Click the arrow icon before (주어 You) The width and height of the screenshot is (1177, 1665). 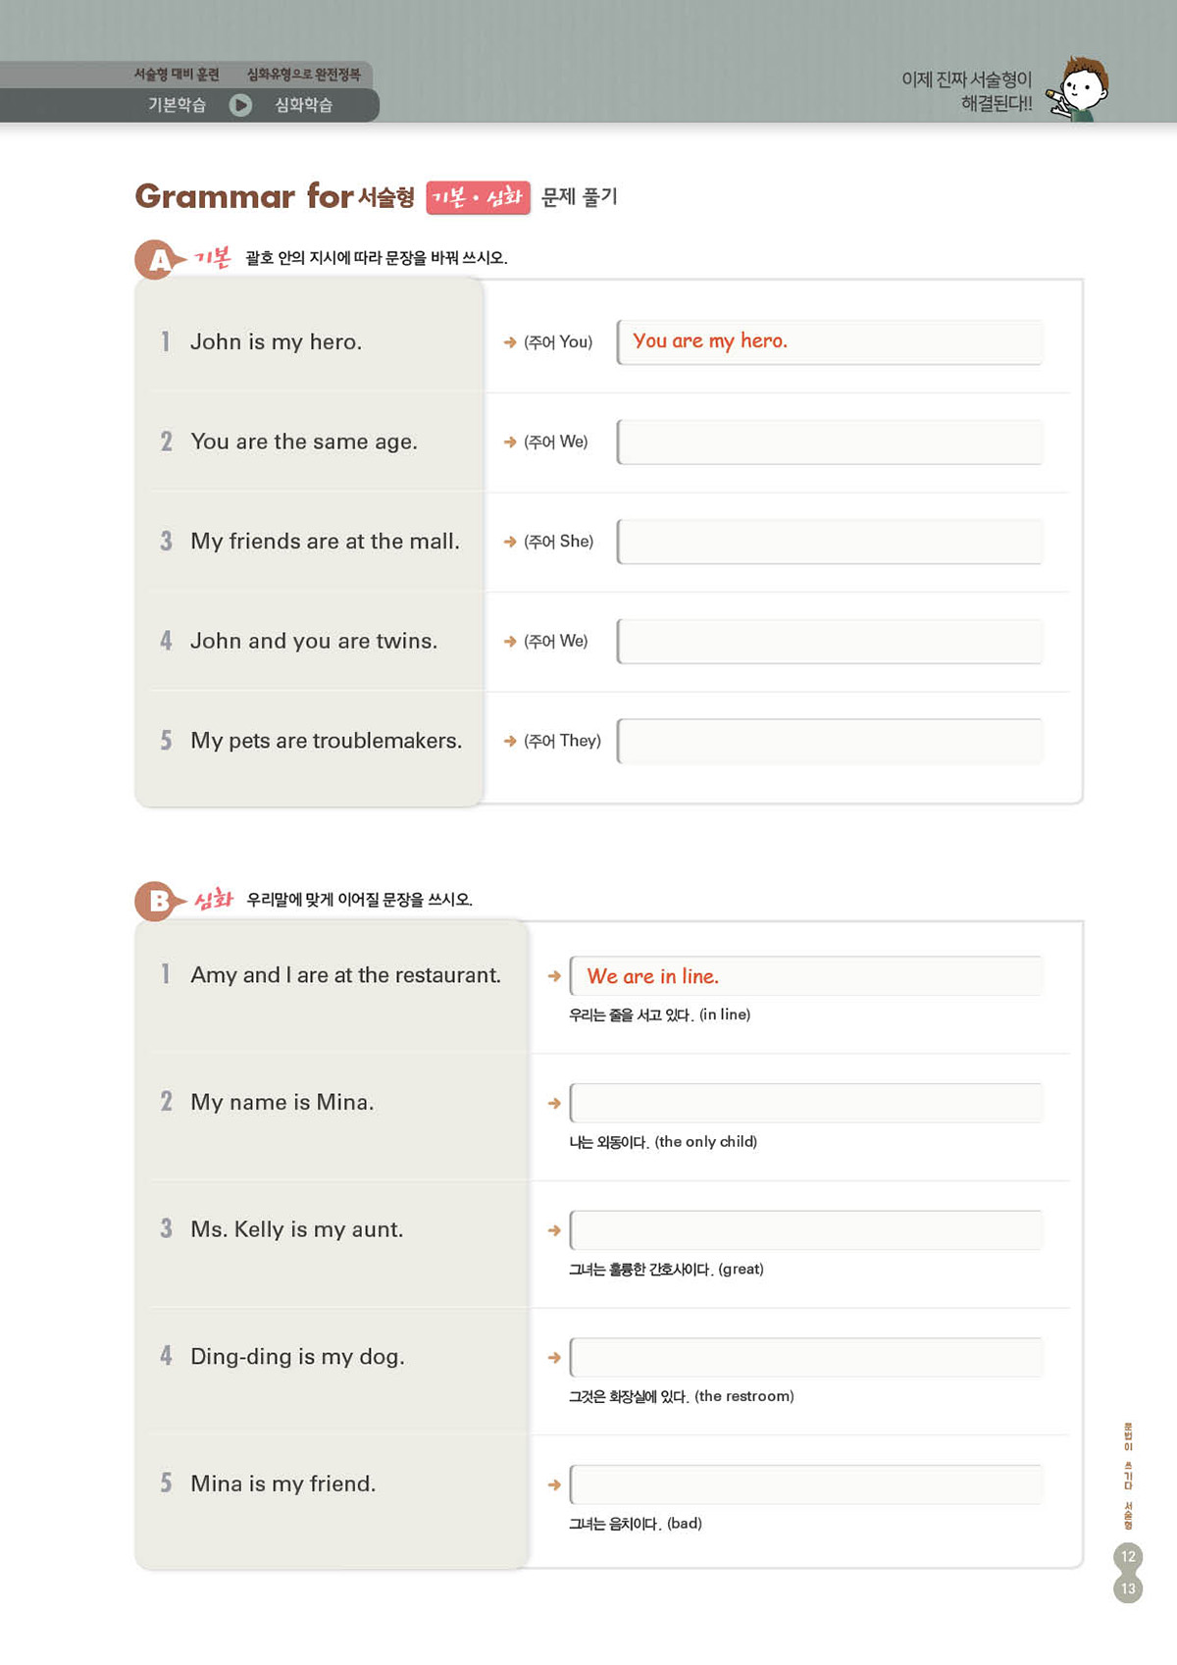pos(510,342)
